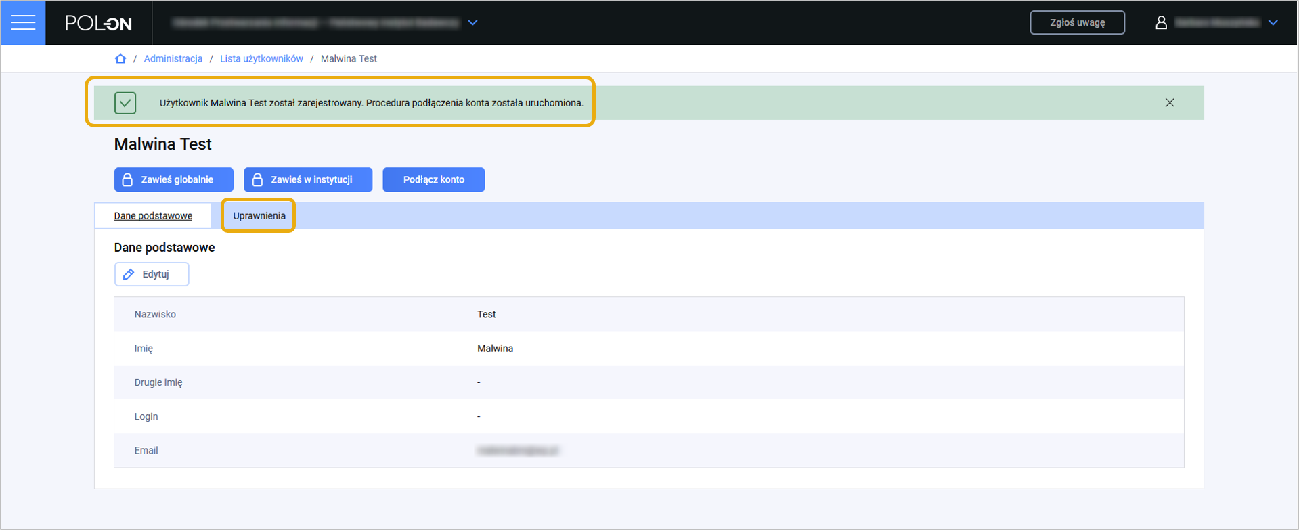Open the Lista użytkowników breadcrumb link
The height and width of the screenshot is (530, 1299).
pos(261,59)
